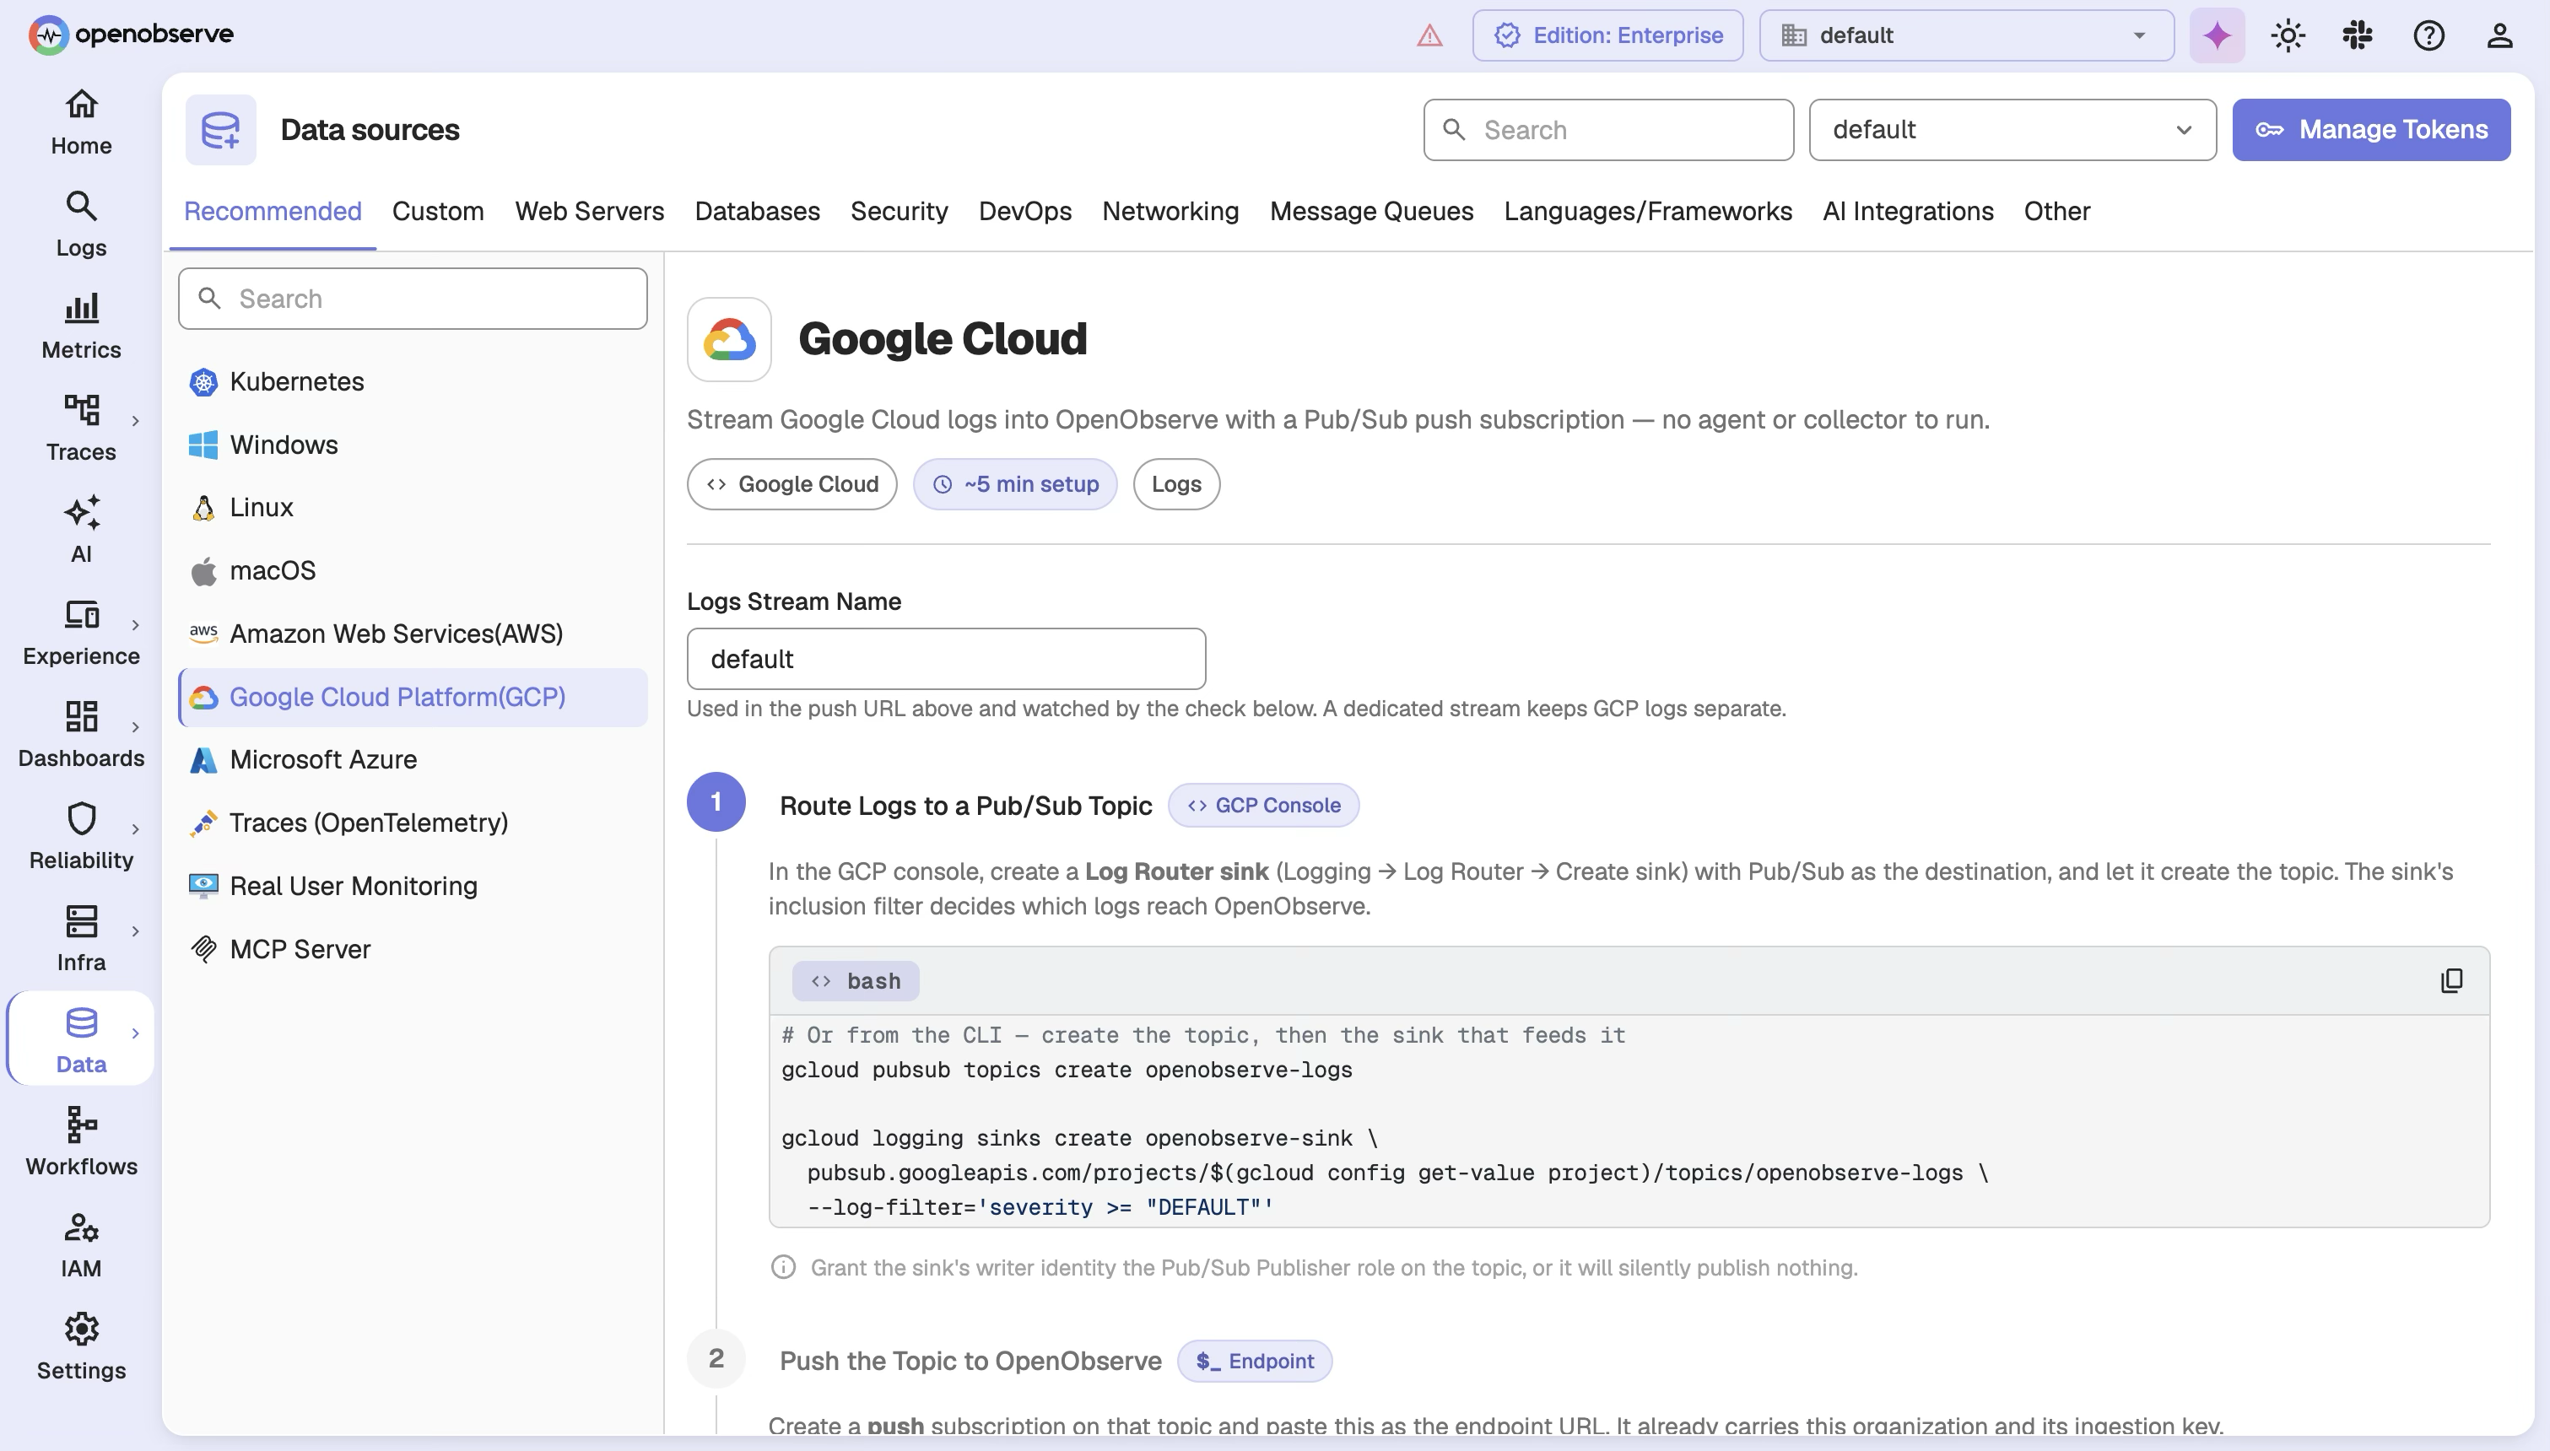The height and width of the screenshot is (1451, 2550).
Task: Click the red warning triangle icon
Action: (x=1429, y=36)
